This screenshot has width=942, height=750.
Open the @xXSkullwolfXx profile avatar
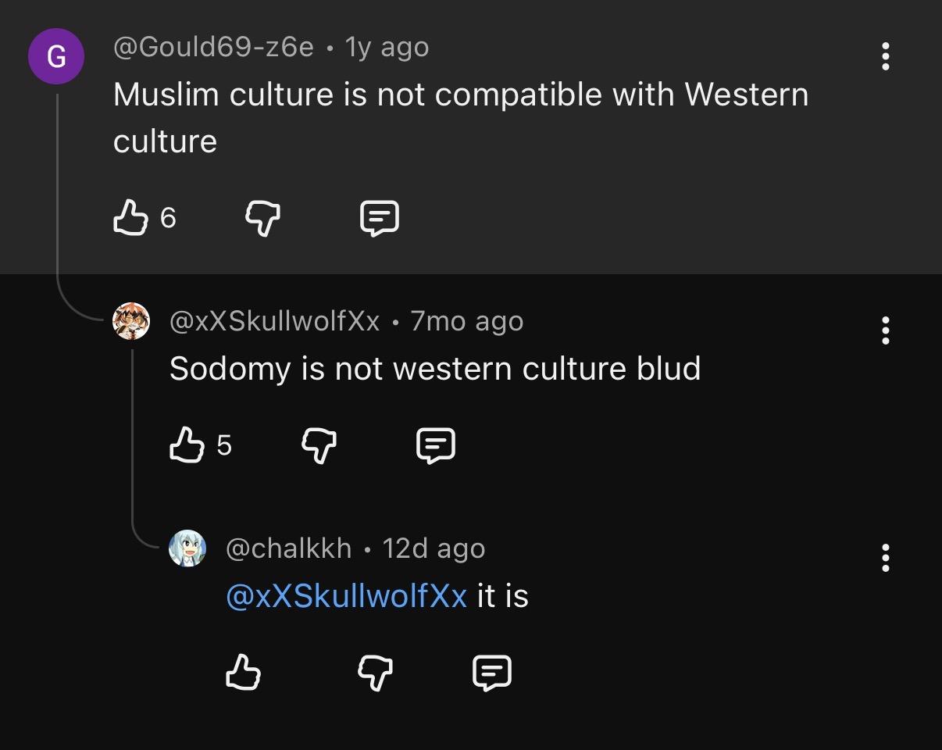pyautogui.click(x=131, y=321)
